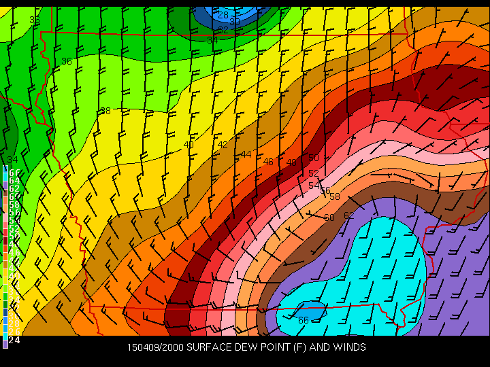Click the 54 contour label in the map
The height and width of the screenshot is (367, 490).
[x=314, y=186]
